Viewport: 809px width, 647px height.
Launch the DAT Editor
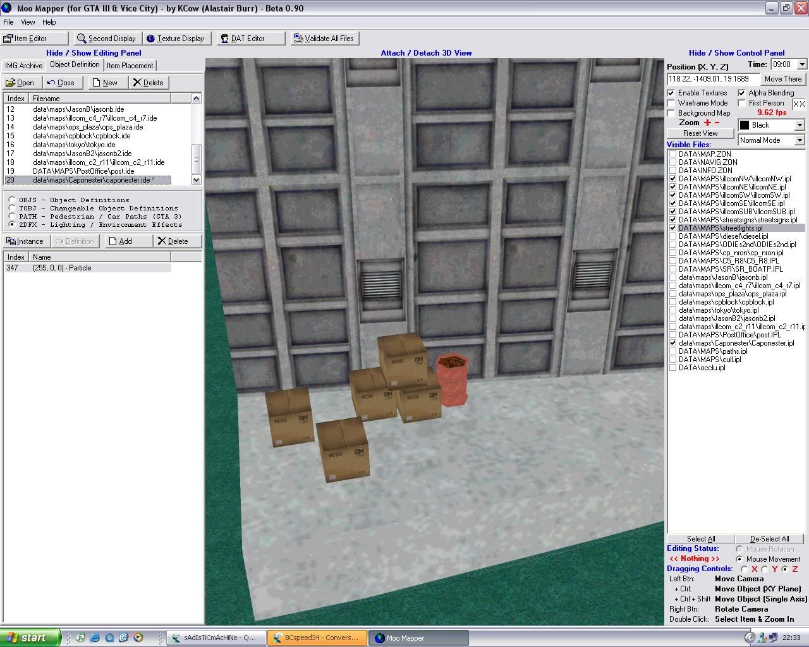coord(246,38)
